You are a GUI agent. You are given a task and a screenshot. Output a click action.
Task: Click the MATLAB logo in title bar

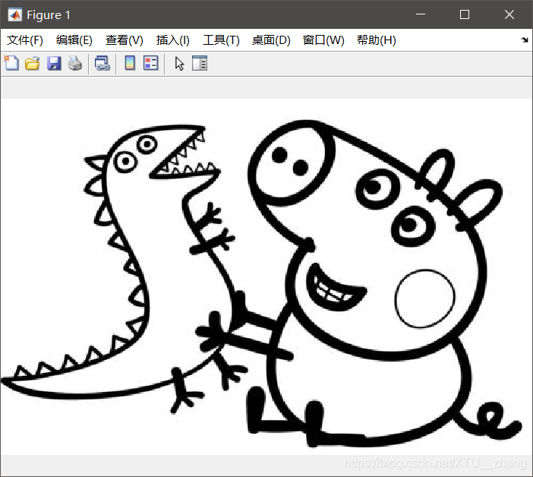click(14, 14)
